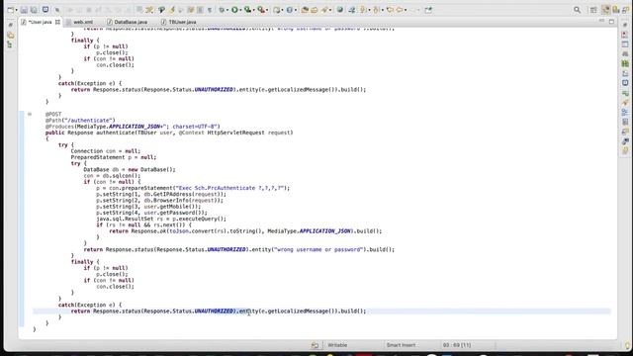Open the Debug configurations dropdown arrow
633x356 pixels.
[227, 10]
